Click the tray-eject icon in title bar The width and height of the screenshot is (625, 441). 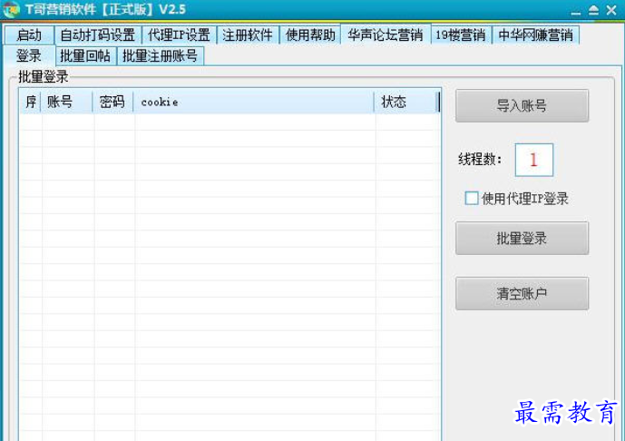[x=593, y=10]
